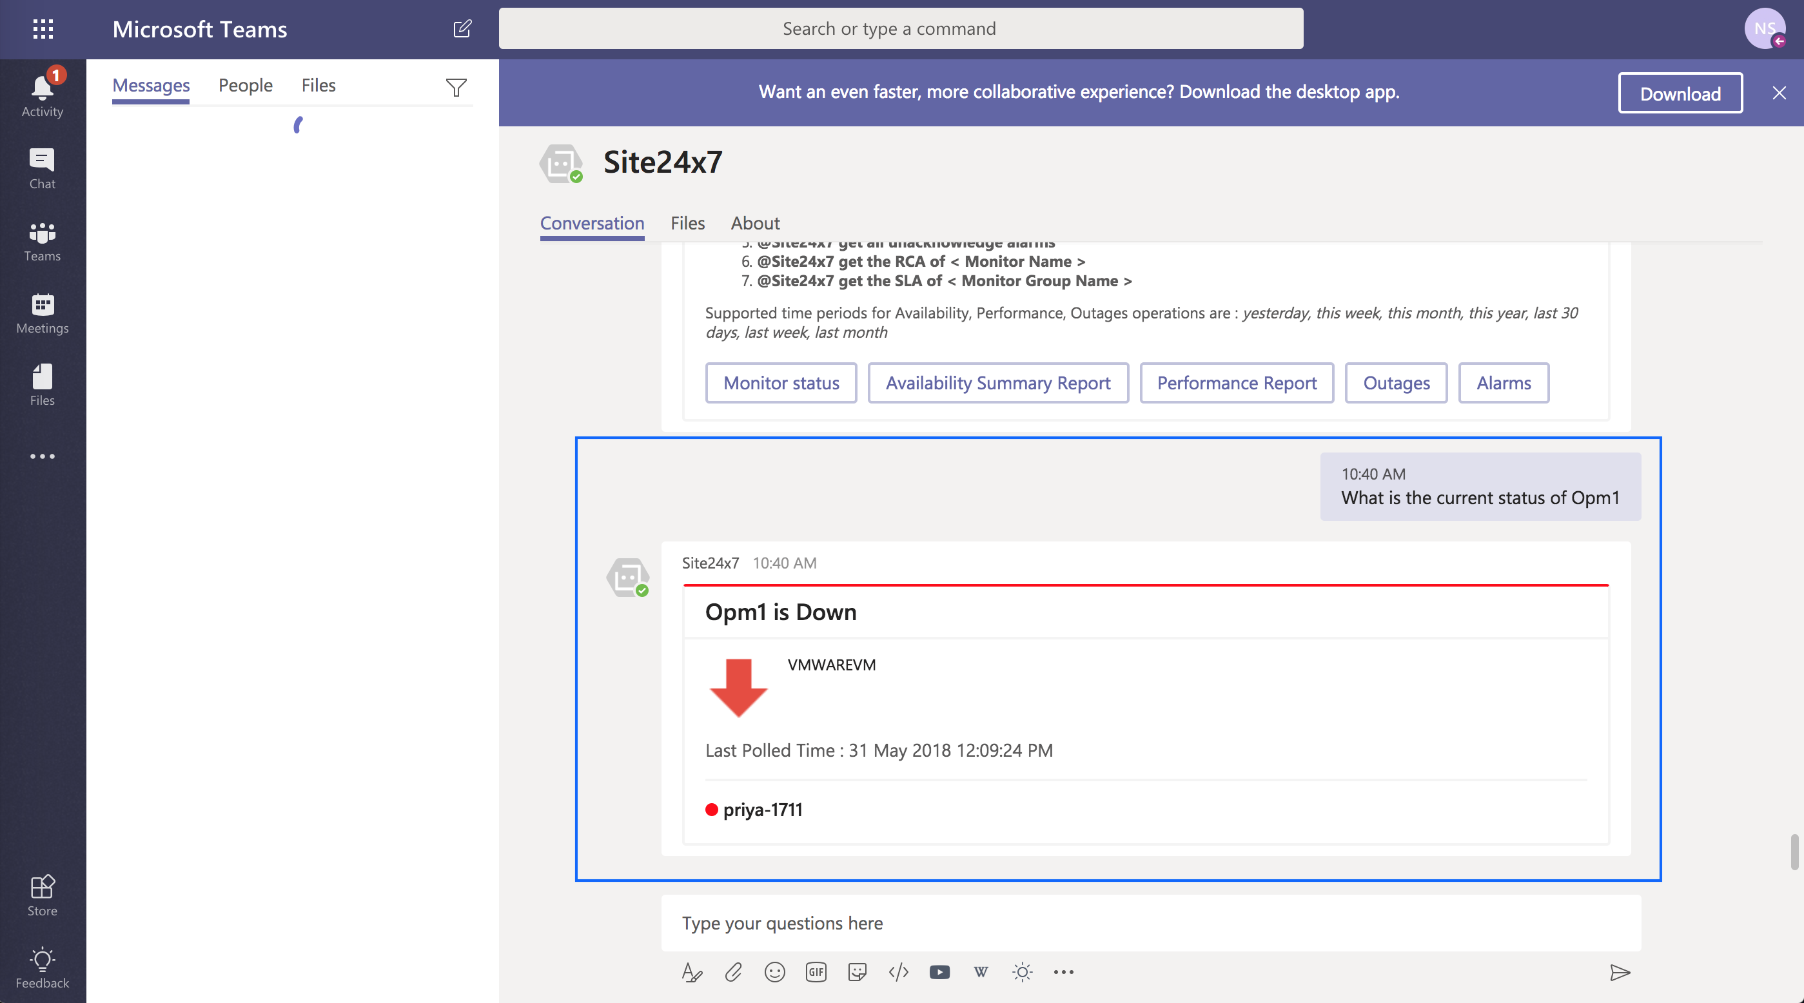
Task: Open the filter funnel in chat list
Action: (456, 87)
